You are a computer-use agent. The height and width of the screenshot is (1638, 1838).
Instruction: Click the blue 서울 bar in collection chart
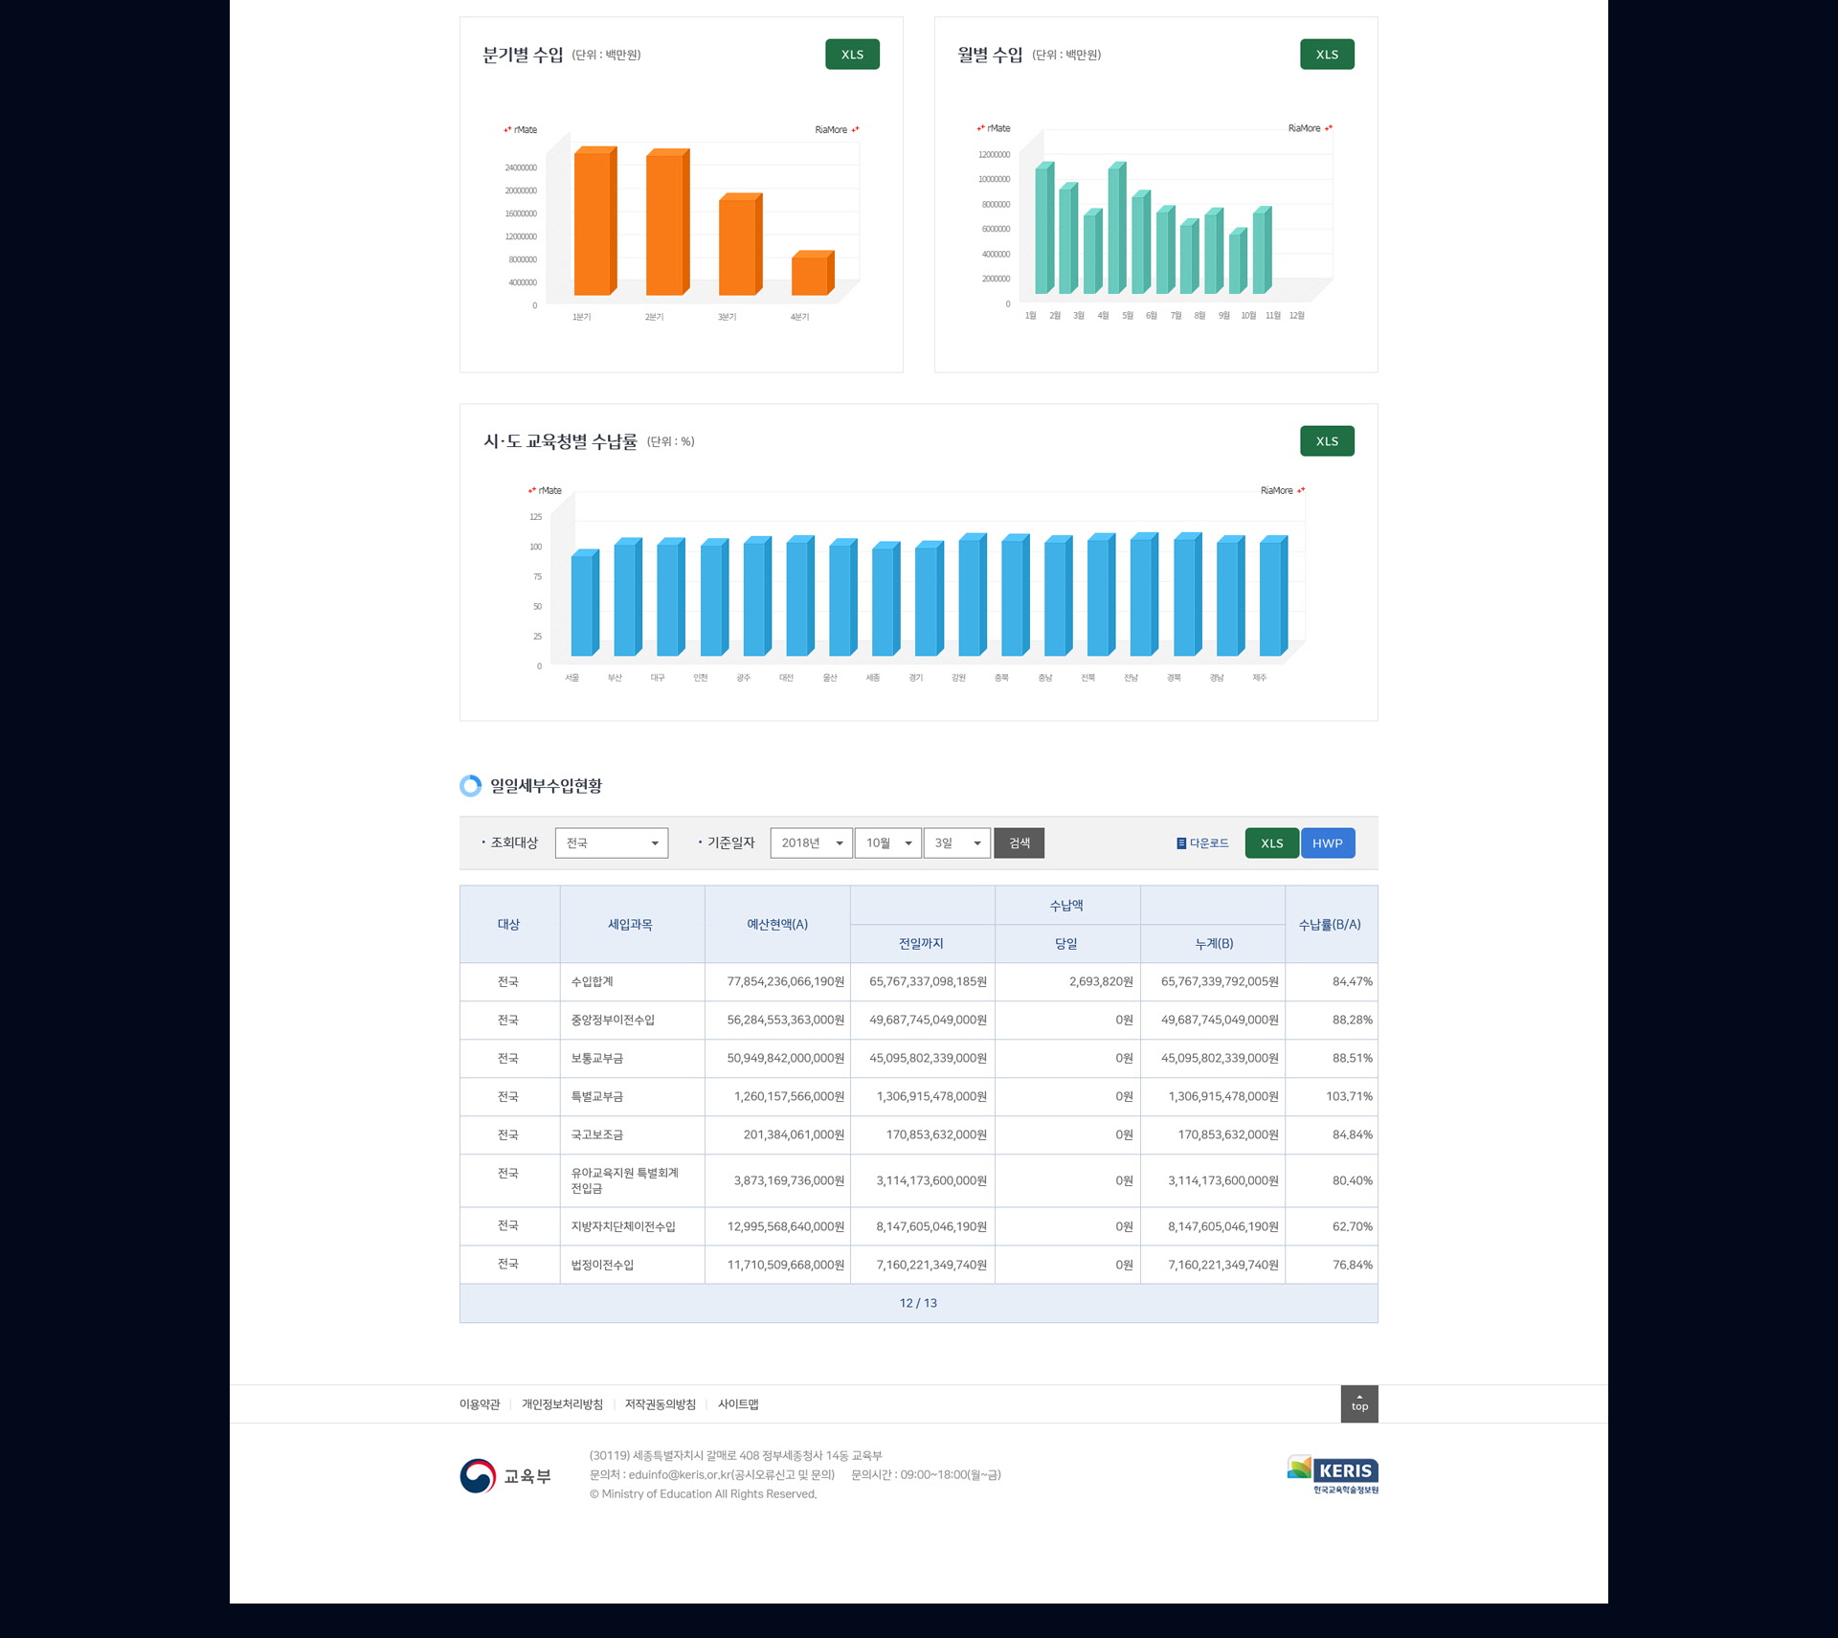582,605
